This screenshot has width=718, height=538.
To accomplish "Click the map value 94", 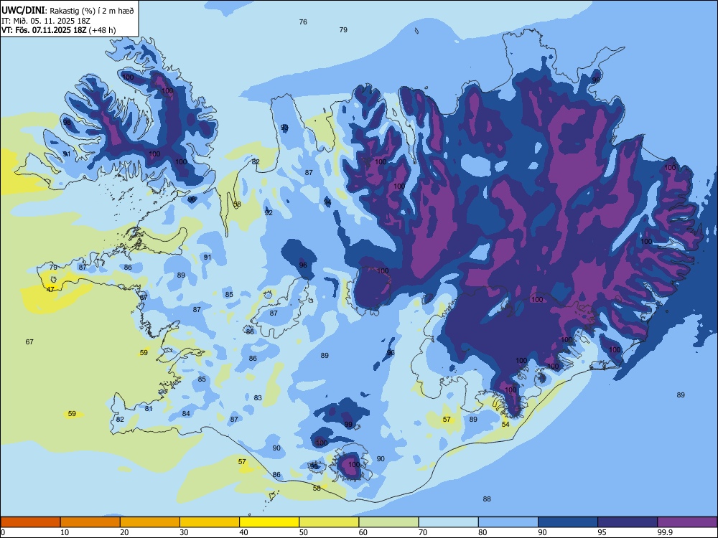I will pyautogui.click(x=327, y=202).
